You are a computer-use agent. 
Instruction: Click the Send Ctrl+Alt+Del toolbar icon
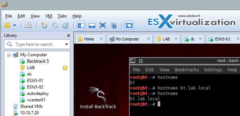point(29,25)
